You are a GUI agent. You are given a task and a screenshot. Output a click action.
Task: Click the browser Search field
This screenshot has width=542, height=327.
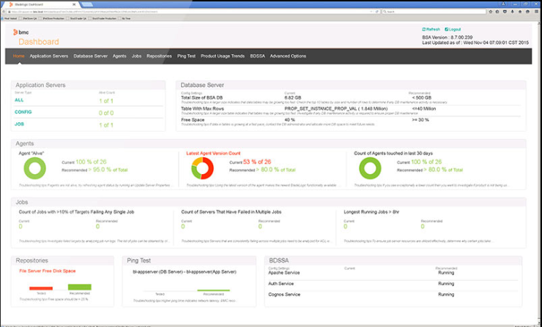(x=434, y=12)
